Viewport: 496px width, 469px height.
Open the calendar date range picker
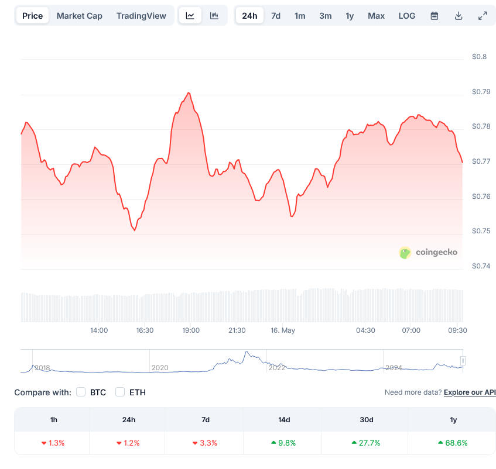tap(434, 16)
